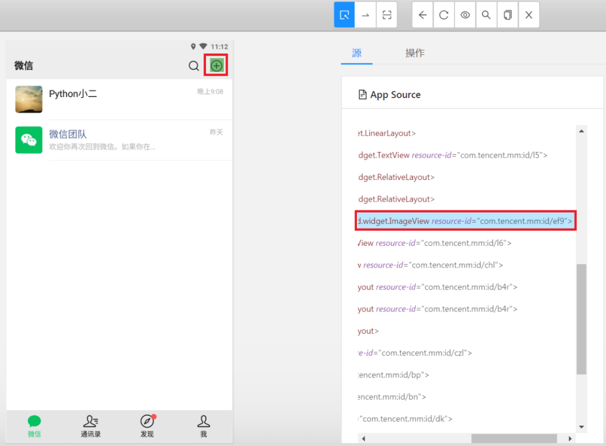Open the Python小二 chat
This screenshot has height=446, width=606.
pos(120,99)
